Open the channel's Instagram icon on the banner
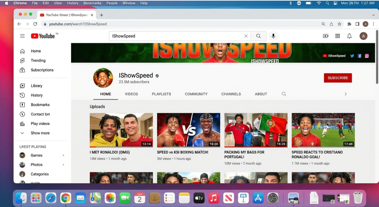This screenshot has height=207, width=379. pyautogui.click(x=367, y=56)
